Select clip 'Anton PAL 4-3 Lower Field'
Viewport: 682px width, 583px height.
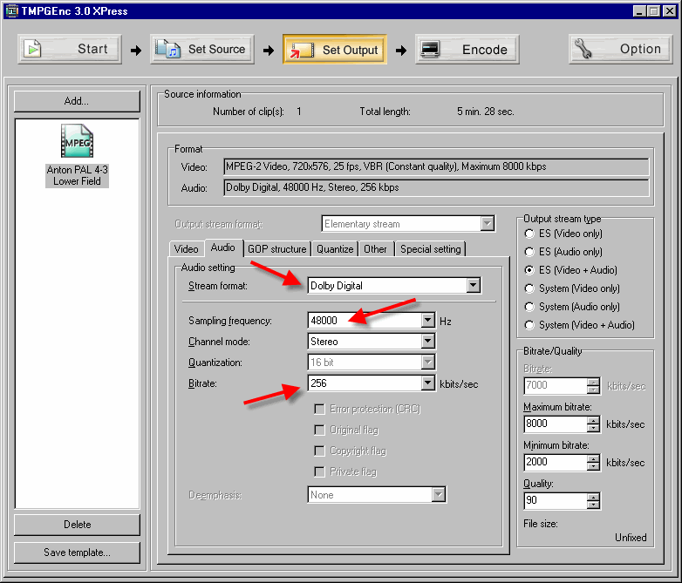click(x=77, y=175)
